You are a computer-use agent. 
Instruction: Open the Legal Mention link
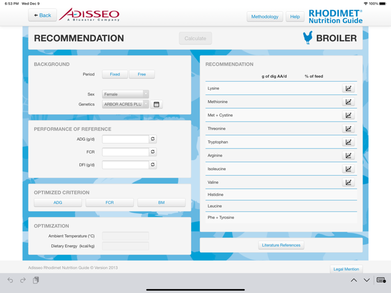(346, 269)
